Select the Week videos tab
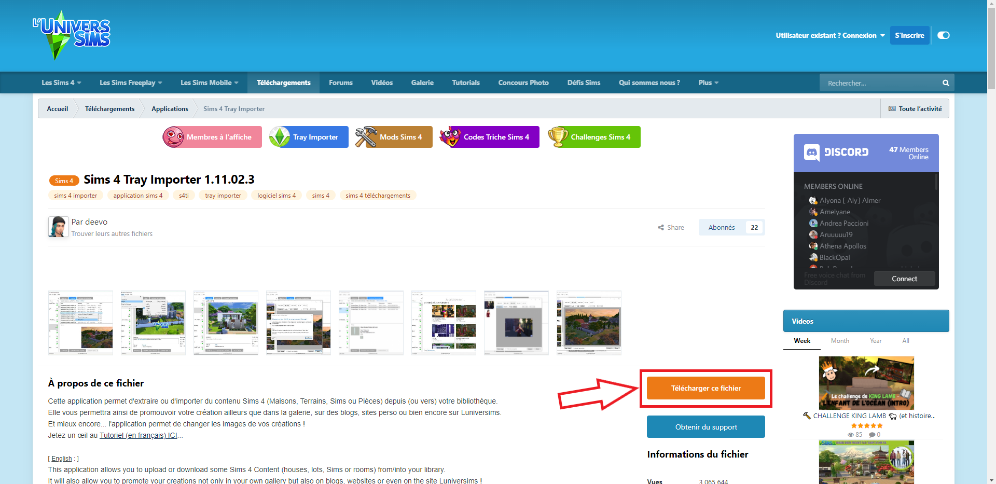 tap(802, 341)
